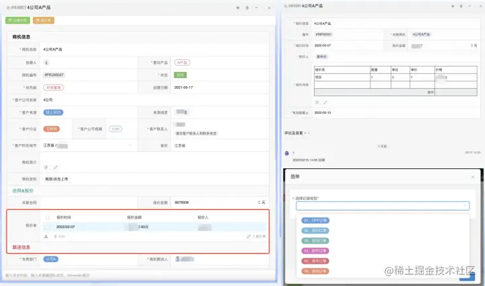Open the three-dot more menu in left panel
The image size is (485, 286).
[257, 7]
